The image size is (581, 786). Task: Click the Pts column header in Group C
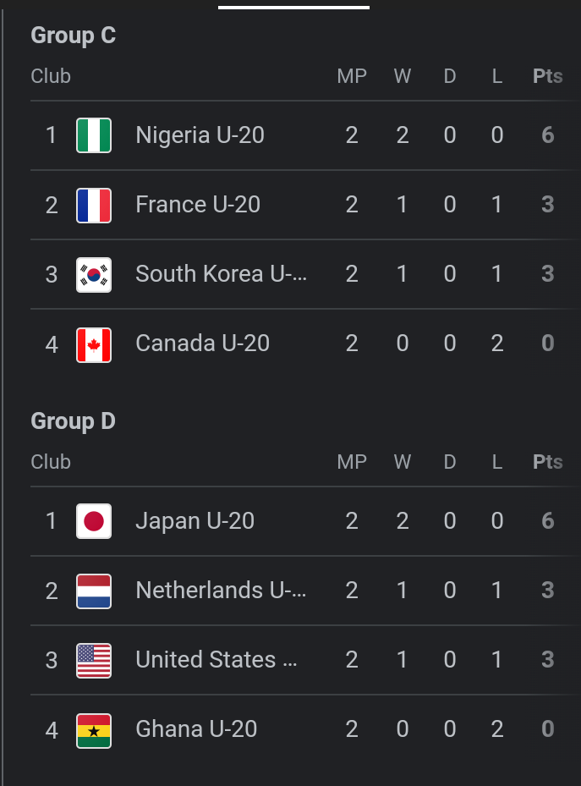click(x=547, y=76)
